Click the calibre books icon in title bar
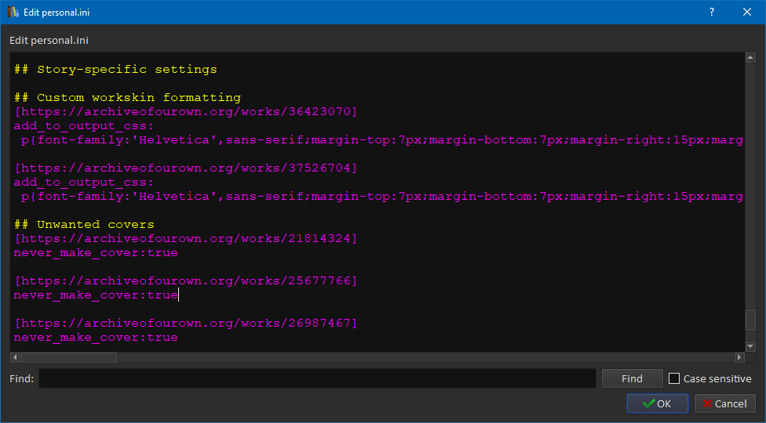766x423 pixels. pos(13,12)
